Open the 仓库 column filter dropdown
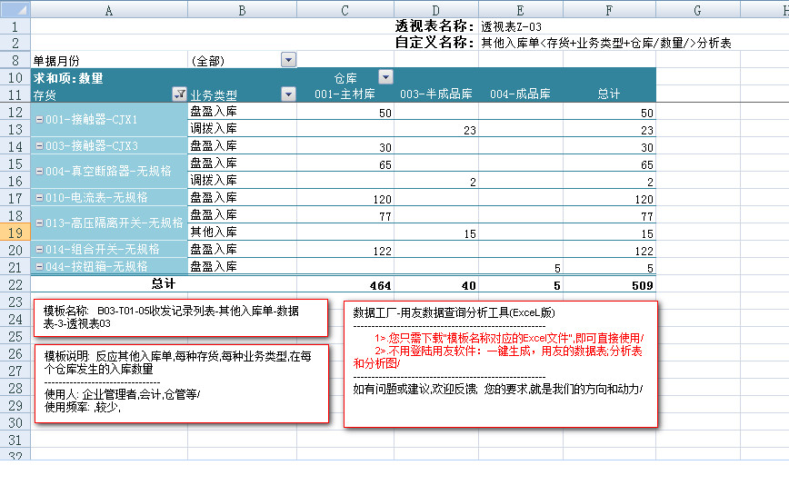The height and width of the screenshot is (485, 789). tap(385, 78)
